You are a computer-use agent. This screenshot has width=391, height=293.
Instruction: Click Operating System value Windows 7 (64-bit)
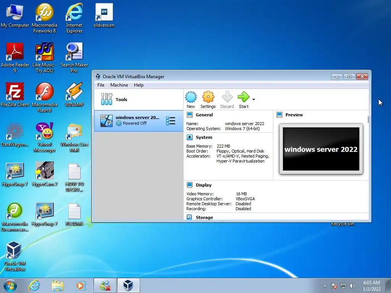click(x=242, y=129)
